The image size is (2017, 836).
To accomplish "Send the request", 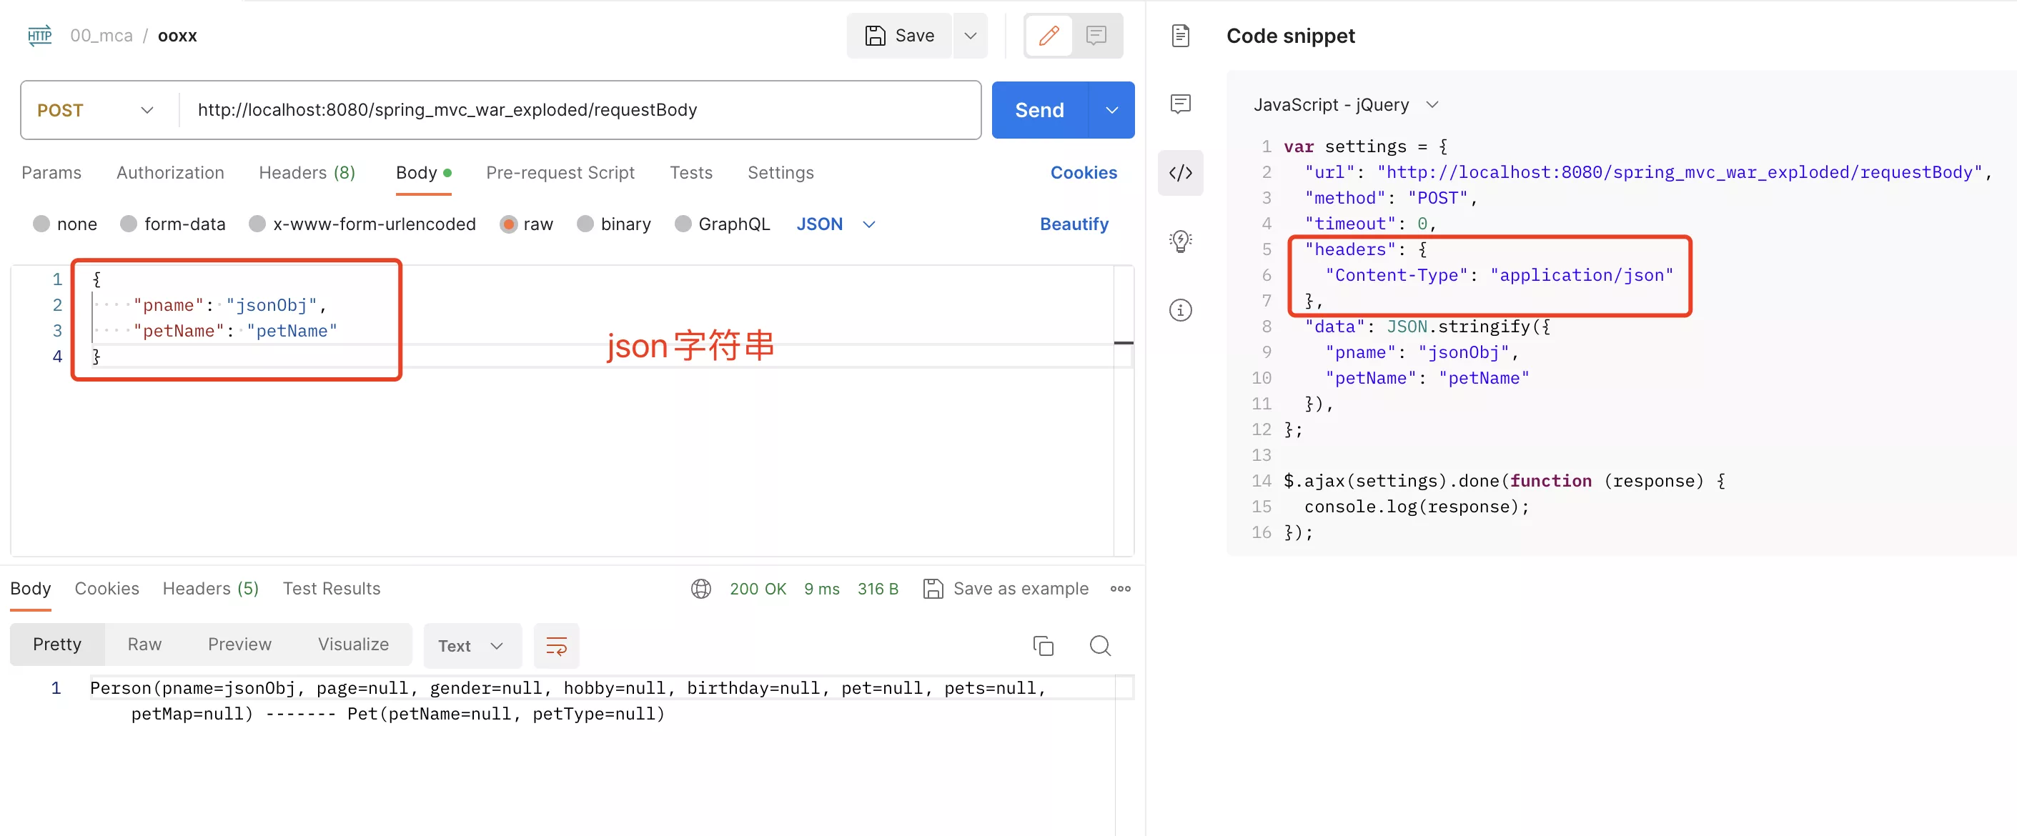I will click(1040, 110).
